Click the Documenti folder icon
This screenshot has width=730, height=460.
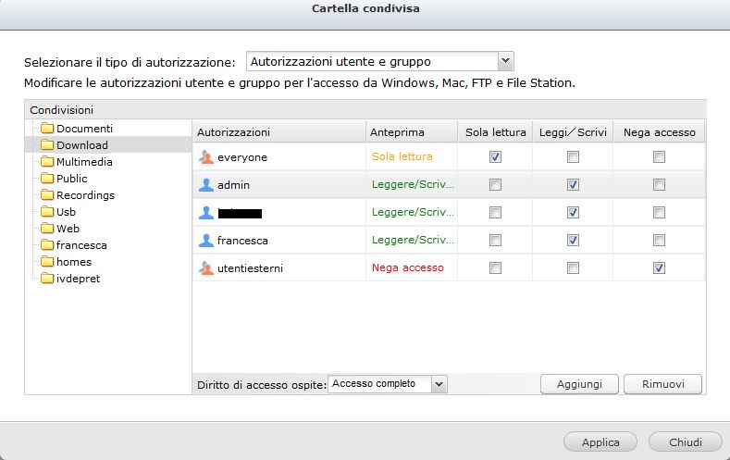[47, 129]
